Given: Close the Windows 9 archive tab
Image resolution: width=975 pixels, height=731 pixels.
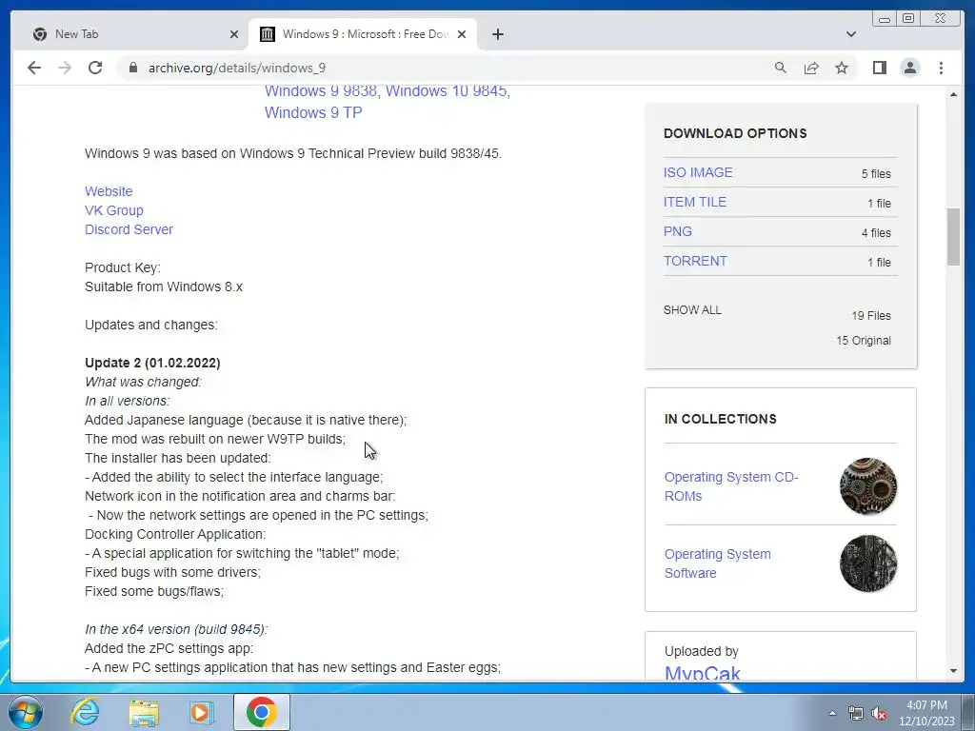Looking at the screenshot, I should [x=462, y=34].
